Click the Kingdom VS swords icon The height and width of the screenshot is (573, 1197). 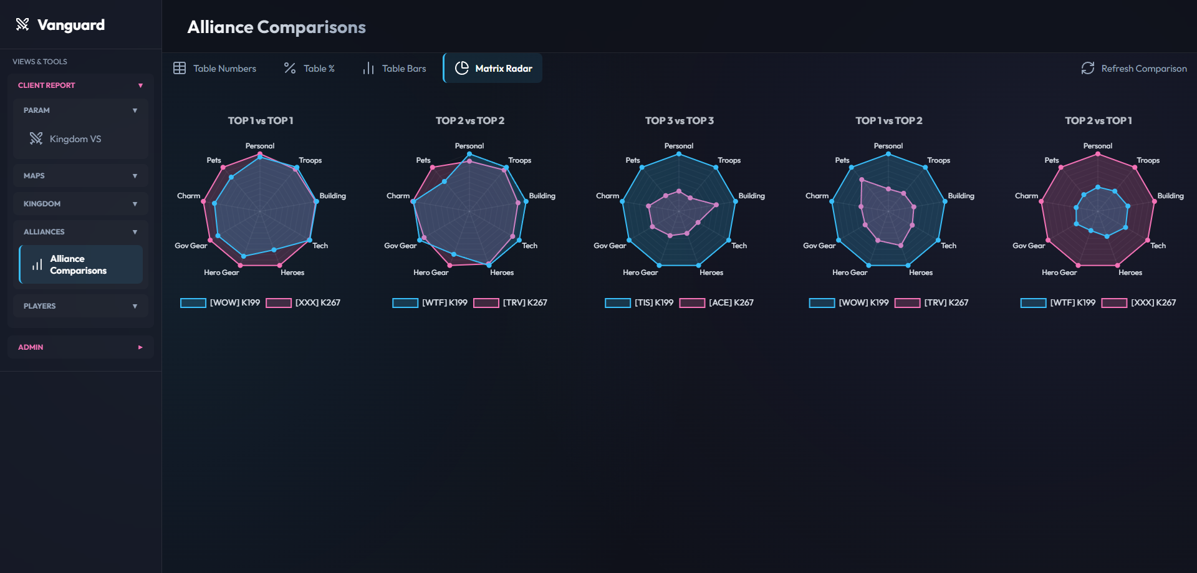[x=36, y=138]
